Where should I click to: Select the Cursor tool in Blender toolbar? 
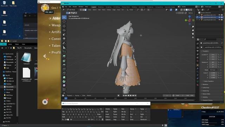pyautogui.click(x=64, y=22)
